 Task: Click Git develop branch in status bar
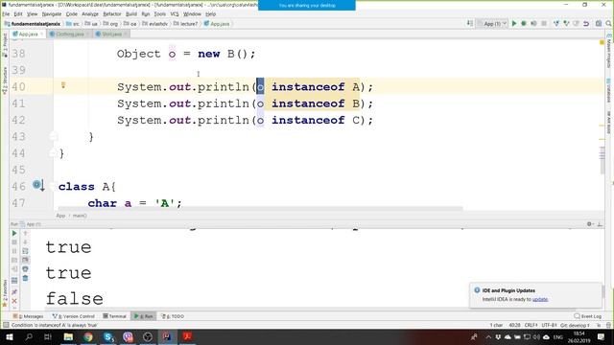click(x=575, y=325)
